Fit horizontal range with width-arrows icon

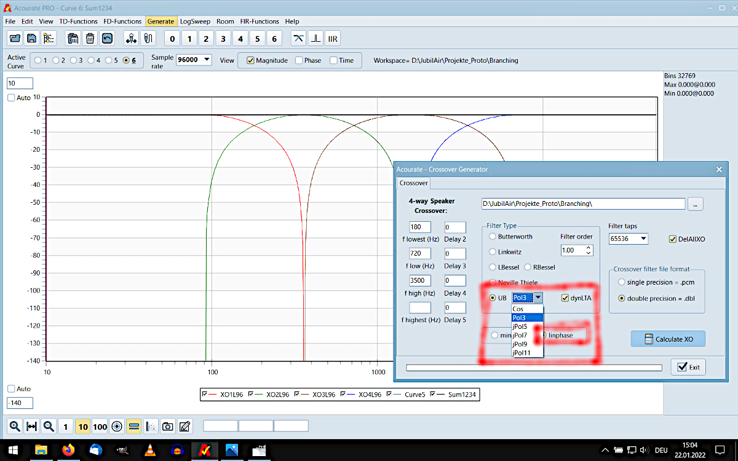pyautogui.click(x=32, y=426)
